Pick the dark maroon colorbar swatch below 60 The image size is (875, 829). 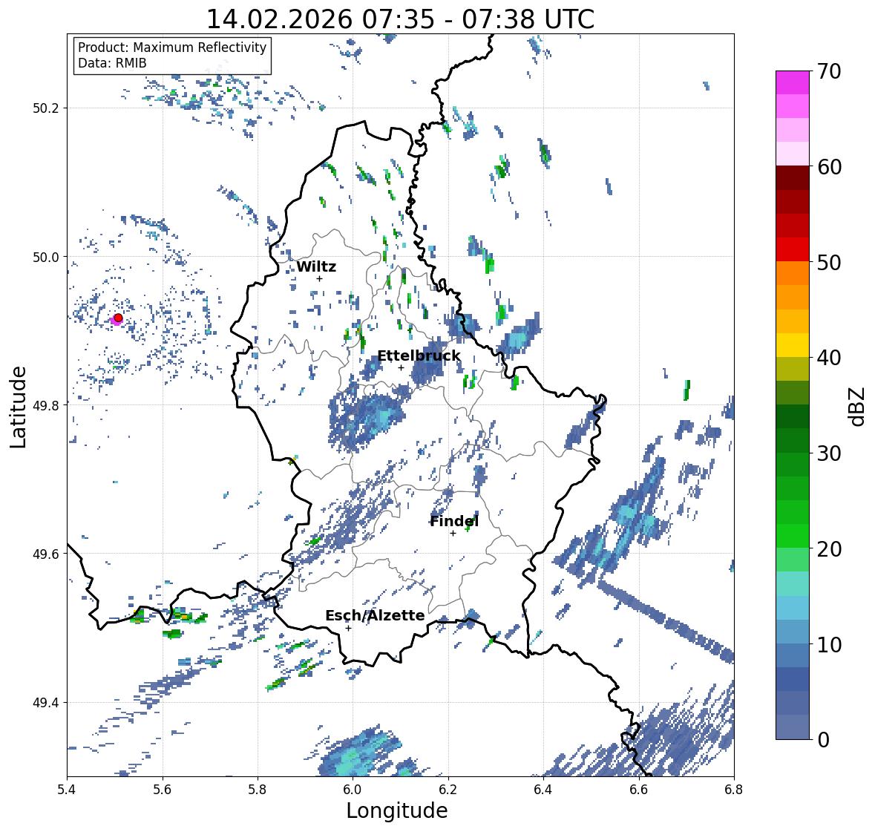point(793,178)
